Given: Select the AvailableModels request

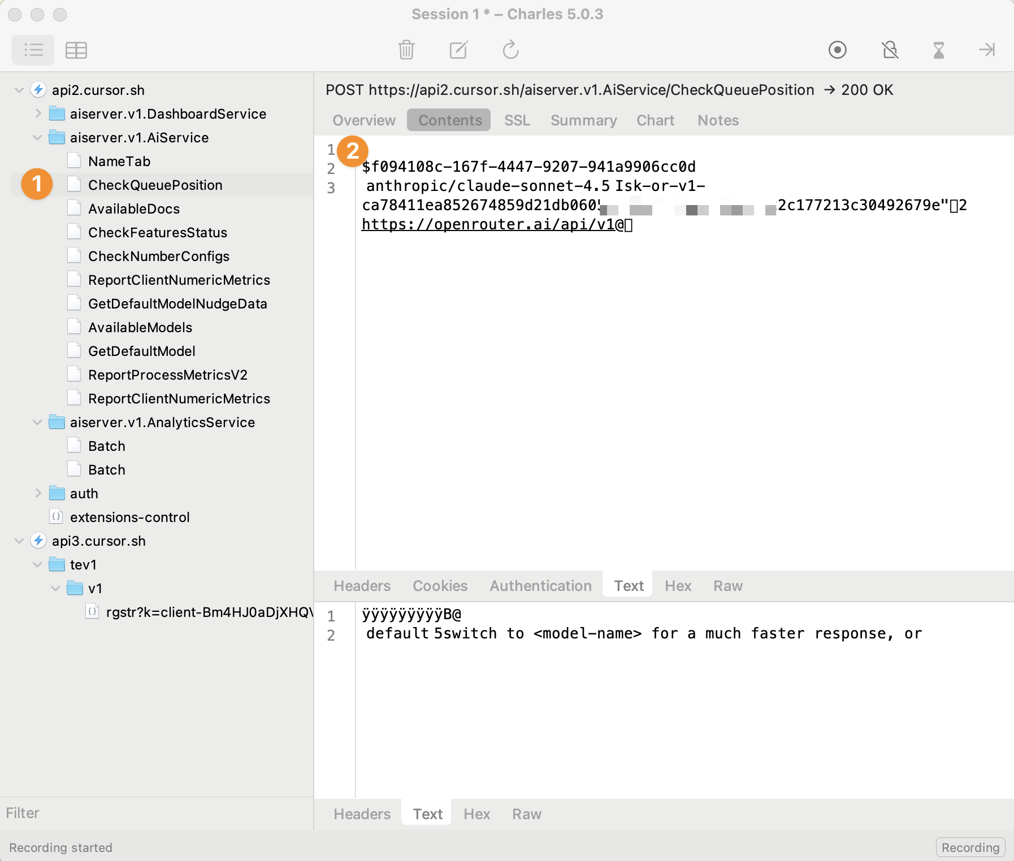Looking at the screenshot, I should coord(140,327).
